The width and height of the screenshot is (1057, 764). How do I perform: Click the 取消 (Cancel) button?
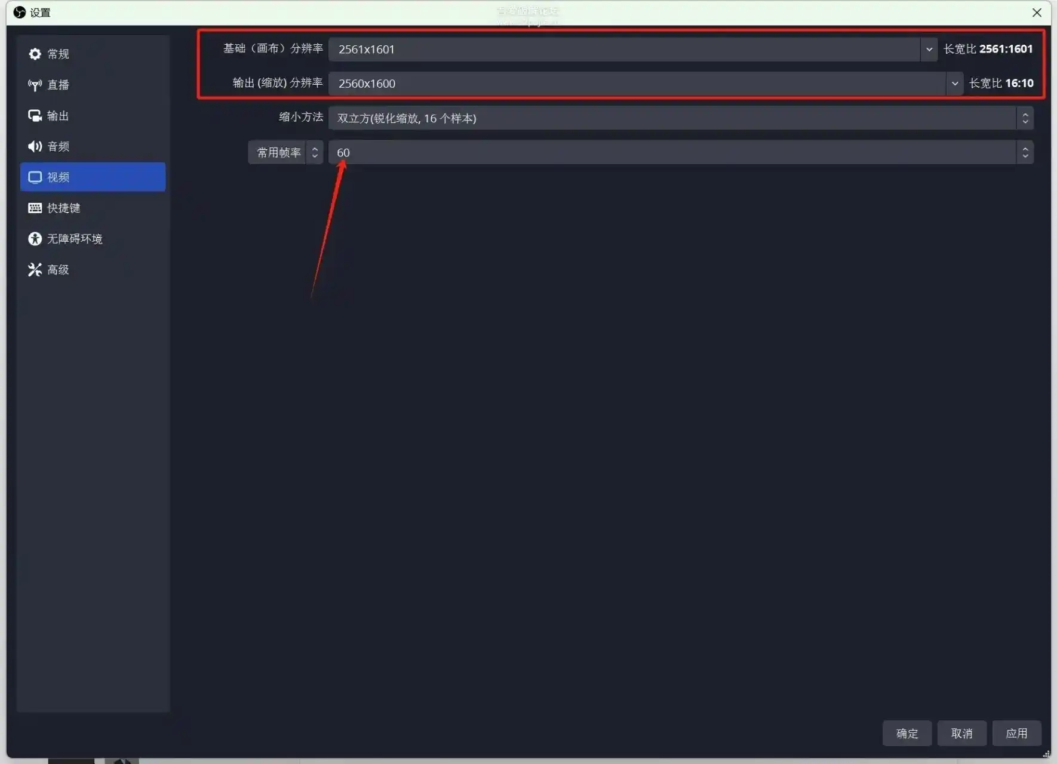[x=961, y=733]
